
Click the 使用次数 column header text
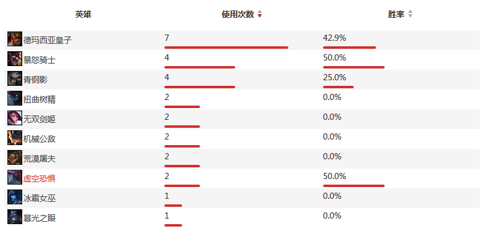point(238,14)
